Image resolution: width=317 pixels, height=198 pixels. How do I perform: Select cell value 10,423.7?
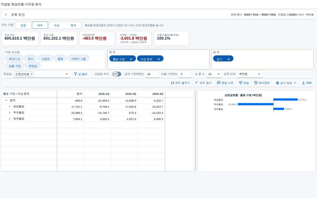coord(151,107)
